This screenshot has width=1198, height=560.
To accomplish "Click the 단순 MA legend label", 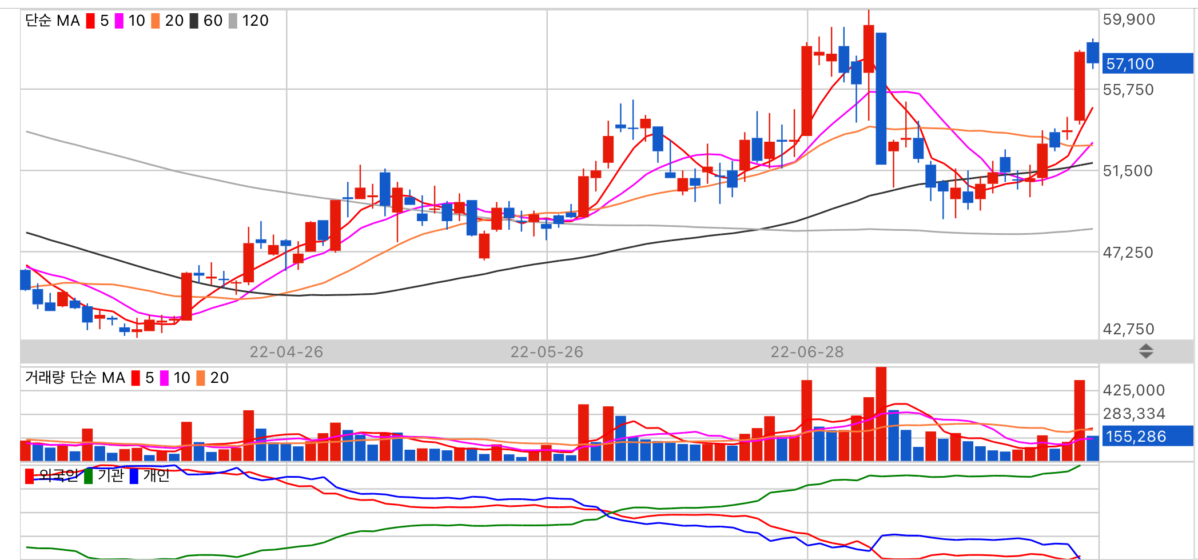I will [x=53, y=21].
